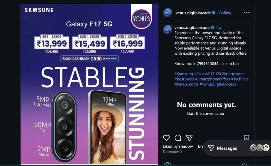Viewport: 271px width, 166px height.
Task: Follow the venus.digitalarcade account
Action: 225,13
